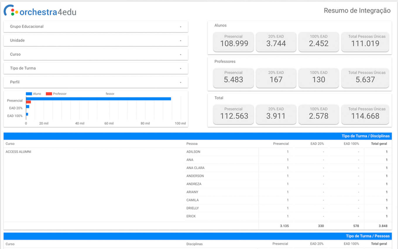Click the Tipo de Turma / Disciplinas header

click(366, 136)
